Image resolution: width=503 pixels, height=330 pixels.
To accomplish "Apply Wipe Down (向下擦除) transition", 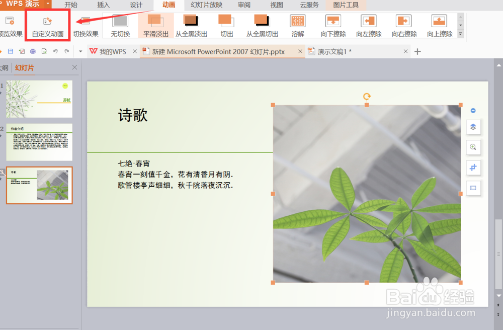I will tap(333, 26).
